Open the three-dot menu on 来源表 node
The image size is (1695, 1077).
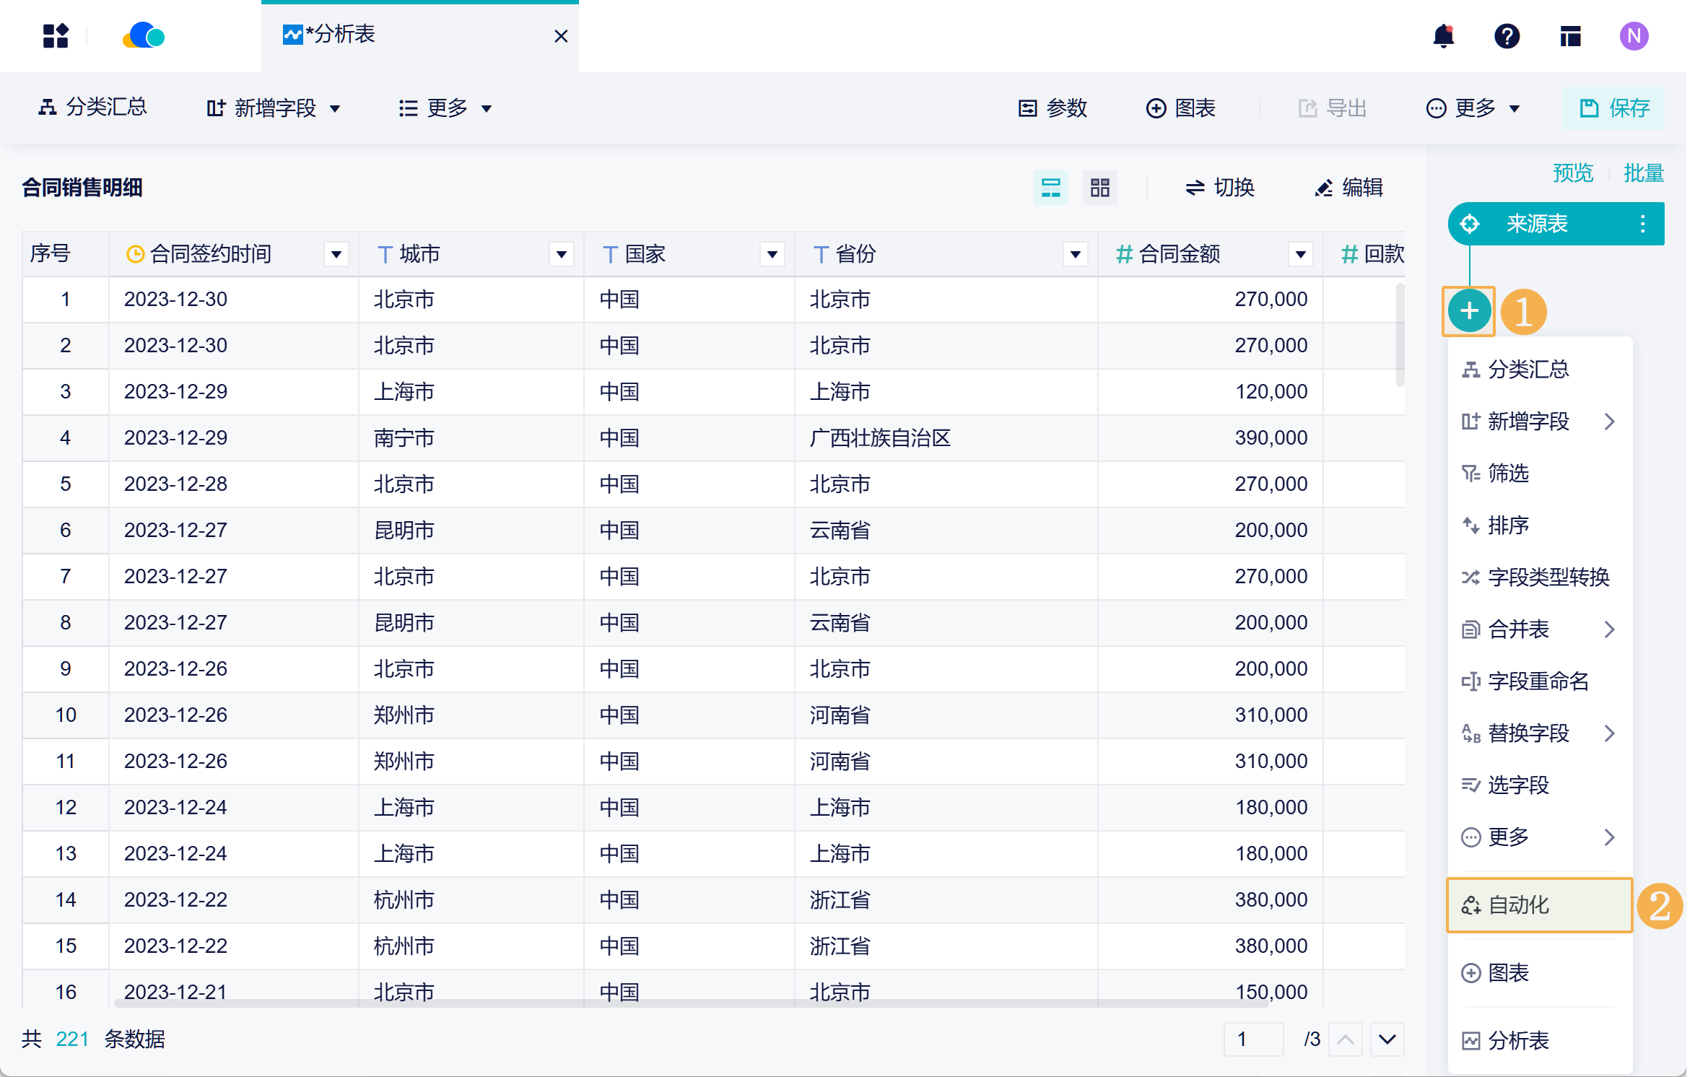1642,224
